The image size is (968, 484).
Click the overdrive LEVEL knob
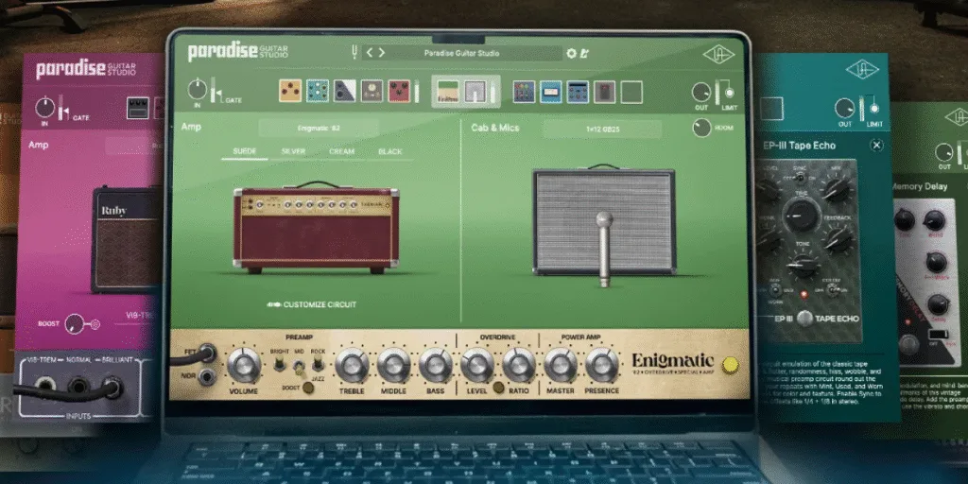pos(476,365)
